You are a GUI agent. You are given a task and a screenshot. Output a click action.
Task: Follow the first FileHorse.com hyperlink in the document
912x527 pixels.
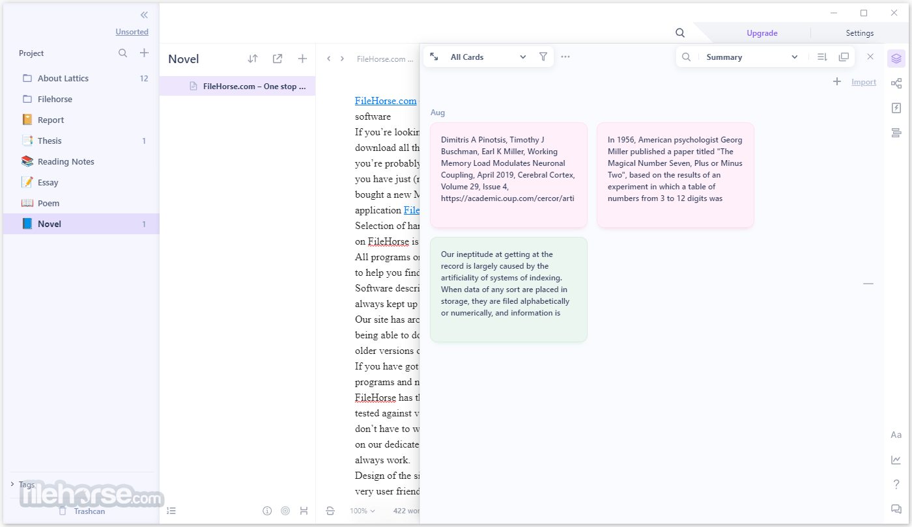[x=386, y=101]
